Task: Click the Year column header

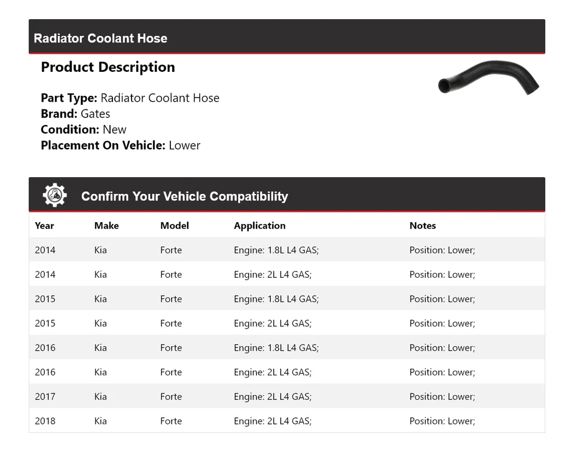Action: [44, 226]
